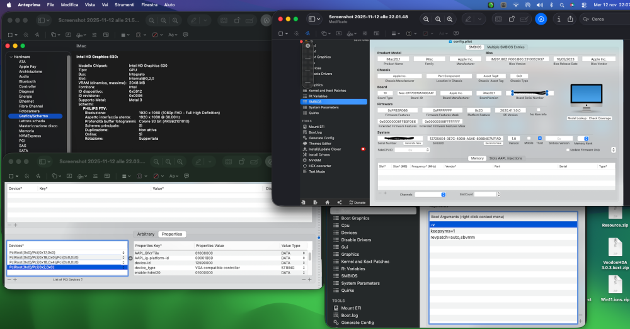Click the highlight pen in 22.01.48 window

468,19
